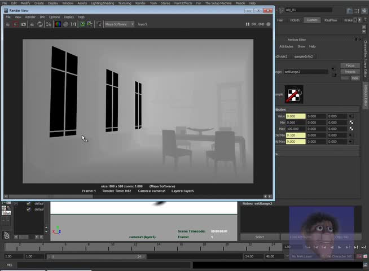
Task: Click the Snapshot camera icon in Render View
Action: coord(23,24)
